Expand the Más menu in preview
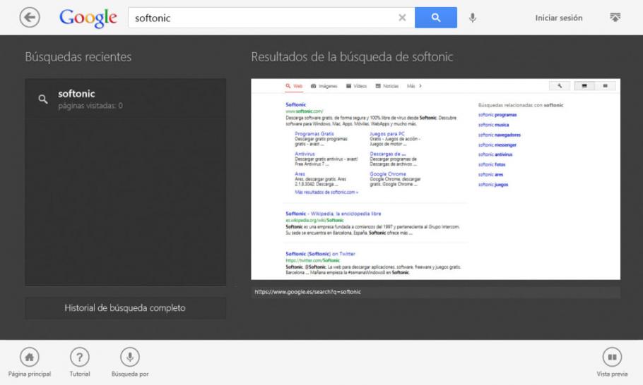 tap(414, 86)
